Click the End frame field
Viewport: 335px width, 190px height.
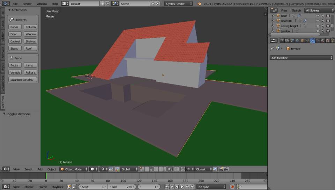(x=122, y=187)
